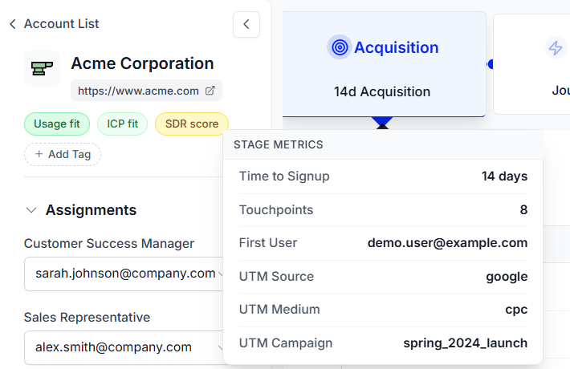Click UTM Campaign value spring_2024_launch
Image resolution: width=570 pixels, height=369 pixels.
tap(466, 343)
